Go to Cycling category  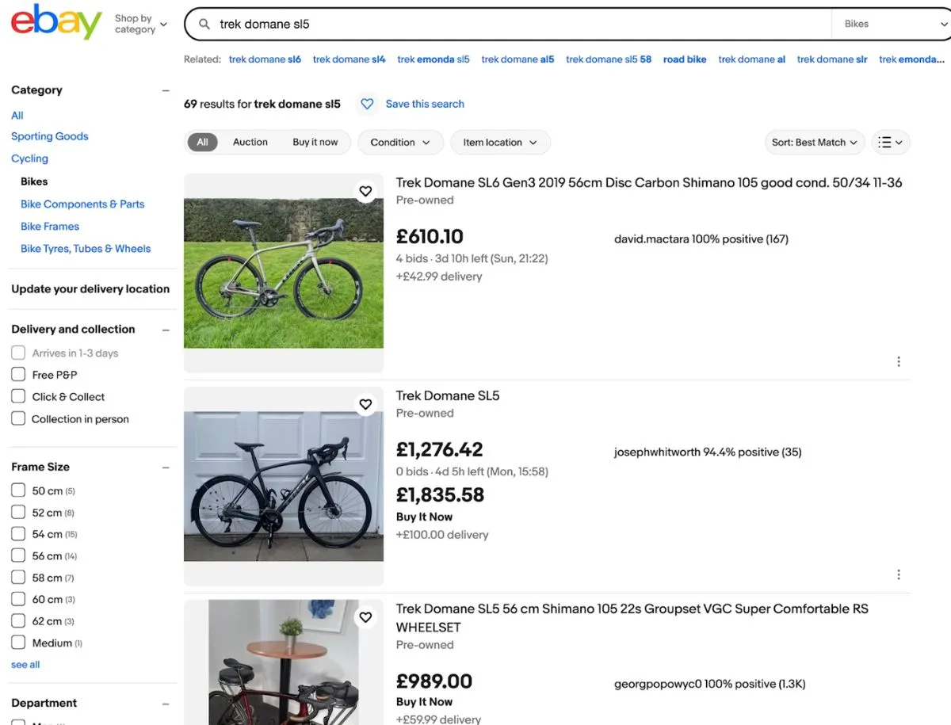pos(30,158)
